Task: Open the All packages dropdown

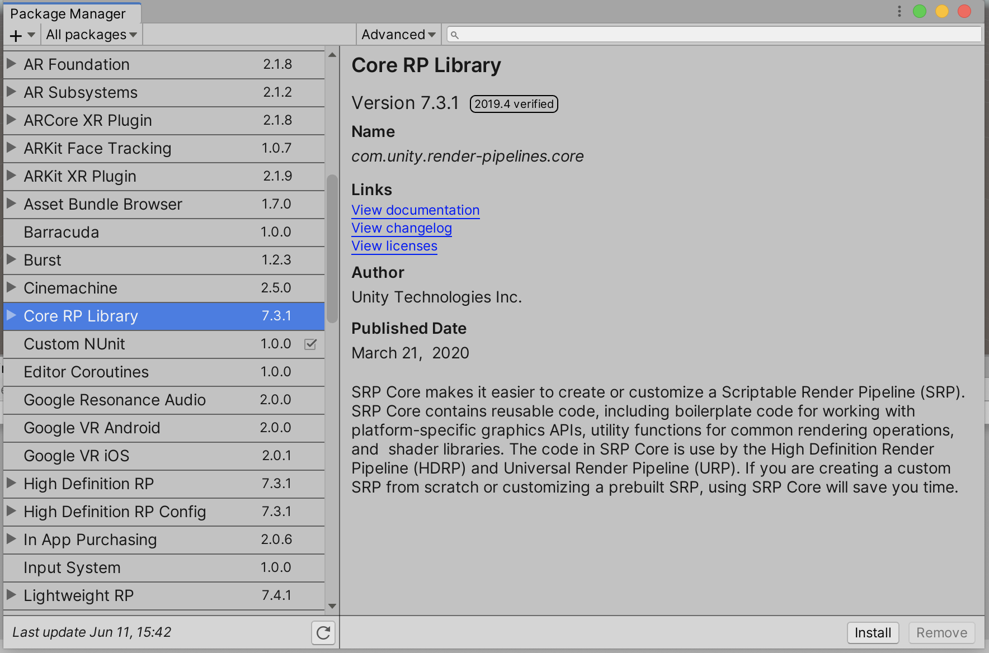Action: click(91, 34)
